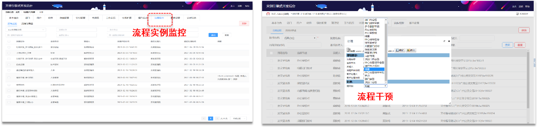Image resolution: width=538 pixels, height=128 pixels.
Task: Click the document icon in dialog toolbar
Action: [x=349, y=50]
